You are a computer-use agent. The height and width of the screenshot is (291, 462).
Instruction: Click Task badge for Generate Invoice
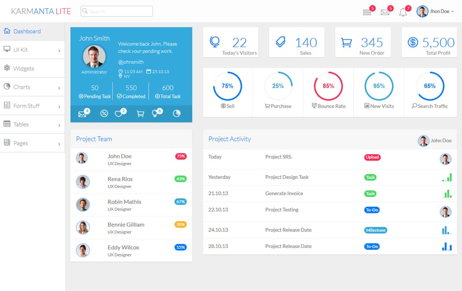tap(370, 194)
